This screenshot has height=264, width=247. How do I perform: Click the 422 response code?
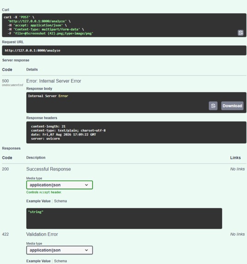[x=6, y=235]
